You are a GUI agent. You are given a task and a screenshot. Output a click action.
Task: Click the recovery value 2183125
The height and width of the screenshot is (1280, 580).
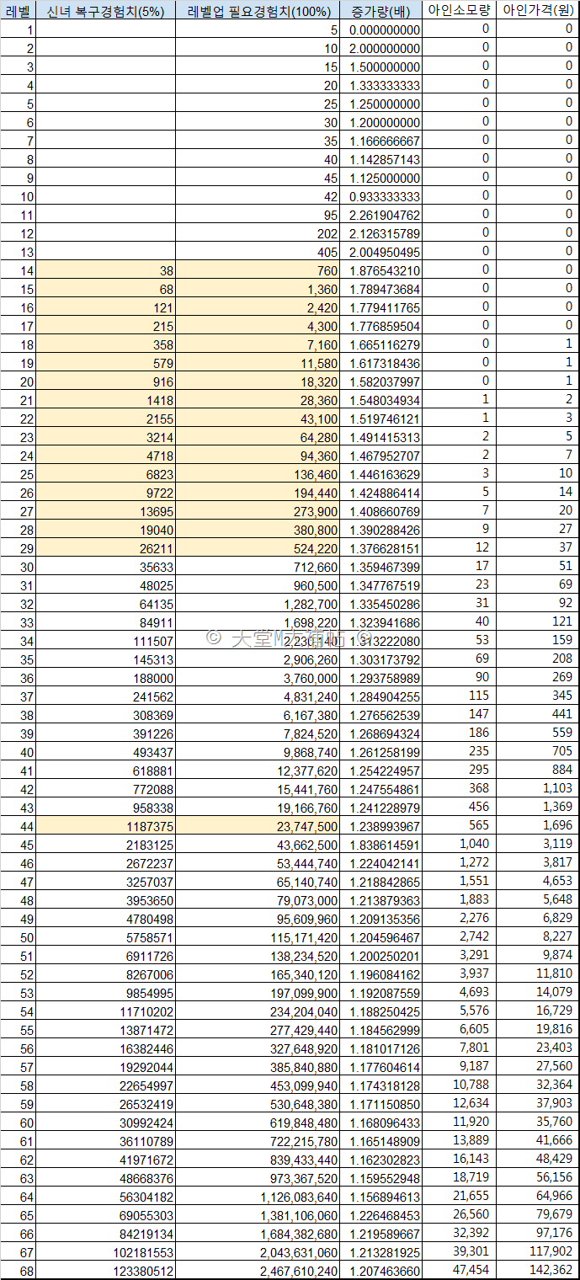(105, 845)
